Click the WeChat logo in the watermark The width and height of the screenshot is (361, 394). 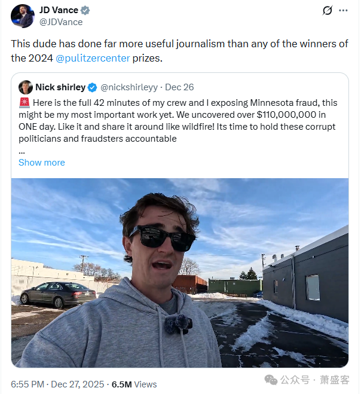click(x=271, y=380)
